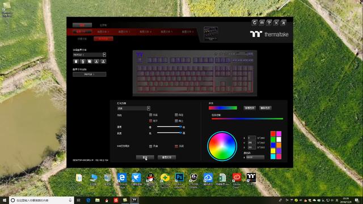Open the yellow-green plus security app shortcut

click(x=165, y=178)
